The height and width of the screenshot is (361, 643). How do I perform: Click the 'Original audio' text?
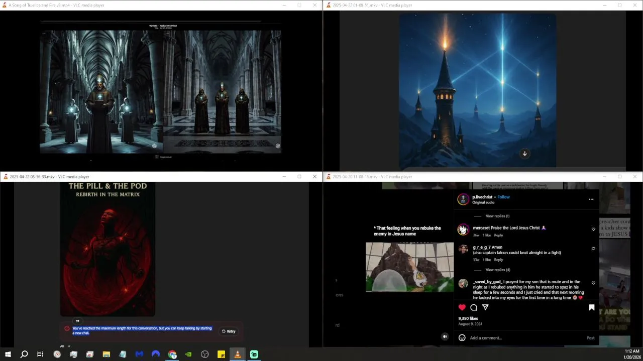(x=483, y=203)
